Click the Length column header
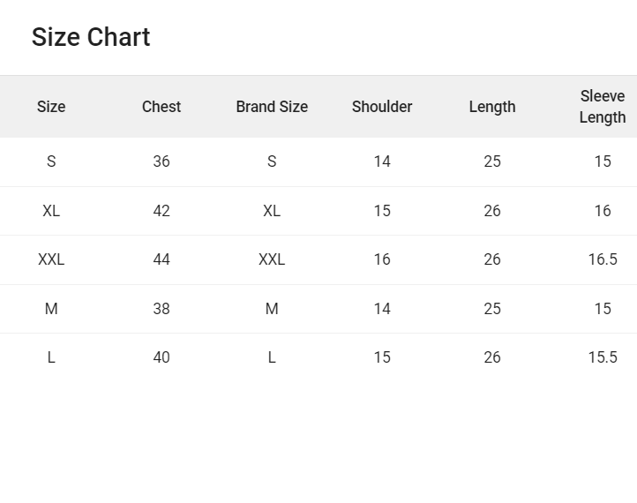Image resolution: width=637 pixels, height=503 pixels. (x=492, y=107)
